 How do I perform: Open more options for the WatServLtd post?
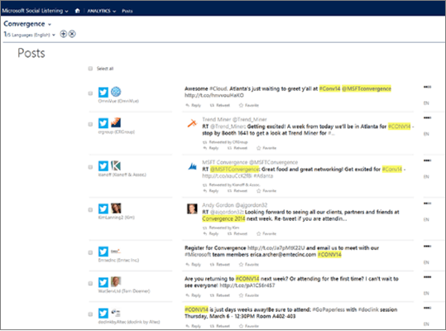tap(427, 277)
